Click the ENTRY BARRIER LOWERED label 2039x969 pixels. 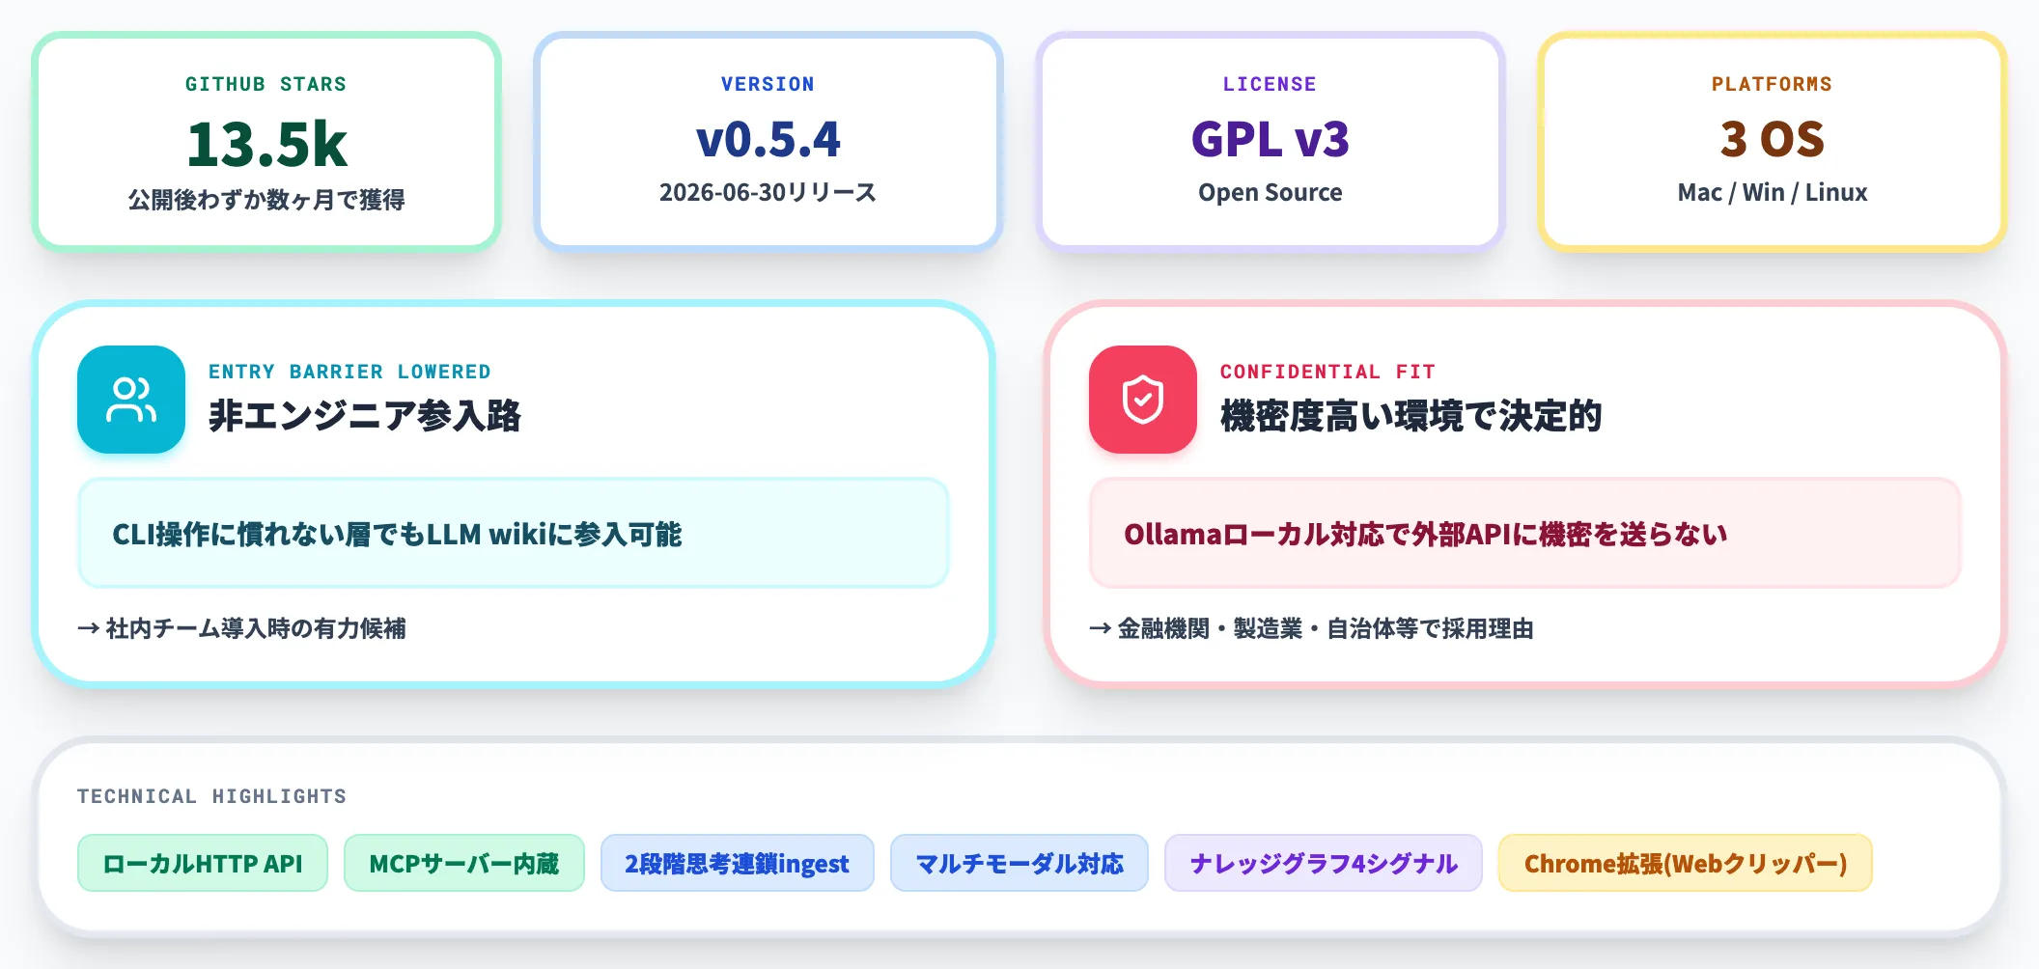point(349,372)
